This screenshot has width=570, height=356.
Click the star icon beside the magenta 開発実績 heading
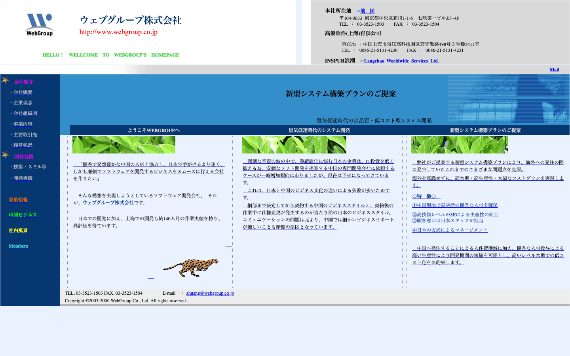point(6,155)
